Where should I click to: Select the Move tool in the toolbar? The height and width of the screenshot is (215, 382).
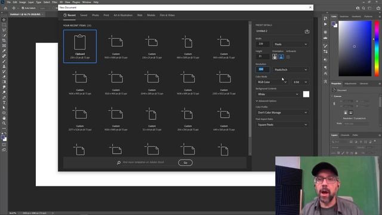coord(4,20)
